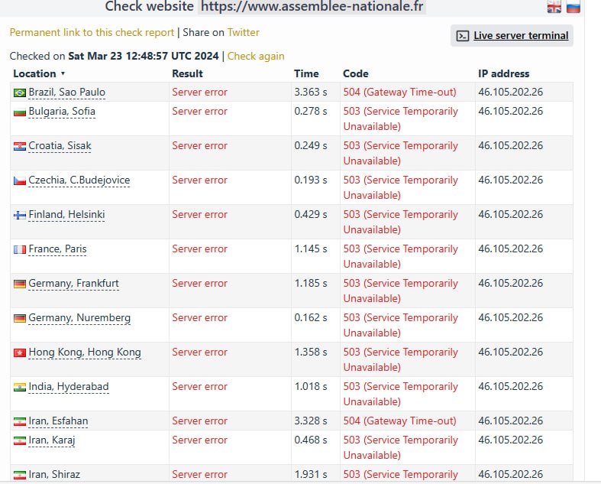
Task: Open the France, Paris location link
Action: click(x=57, y=249)
